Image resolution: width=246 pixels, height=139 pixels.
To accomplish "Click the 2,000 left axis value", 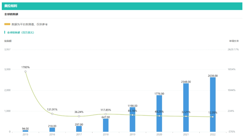I will pos(7,90).
